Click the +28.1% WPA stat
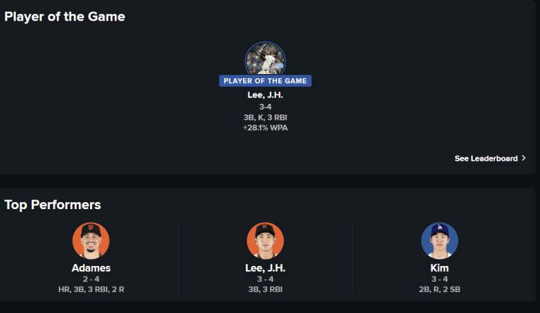Viewport: 540px width, 313px height. [265, 128]
